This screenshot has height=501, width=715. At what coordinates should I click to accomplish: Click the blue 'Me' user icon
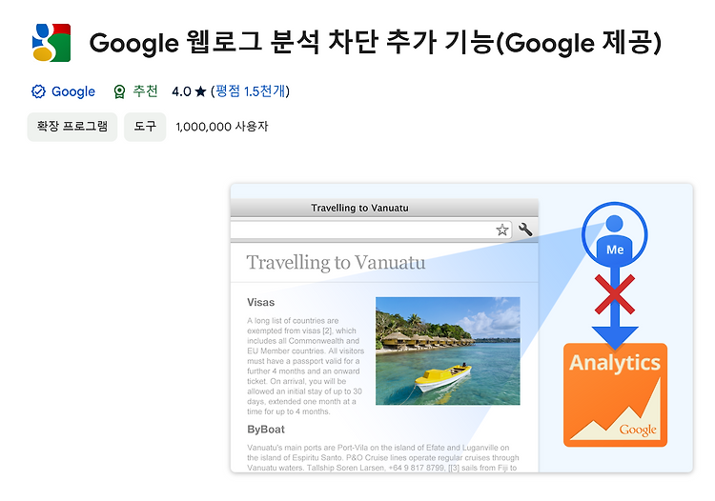614,234
